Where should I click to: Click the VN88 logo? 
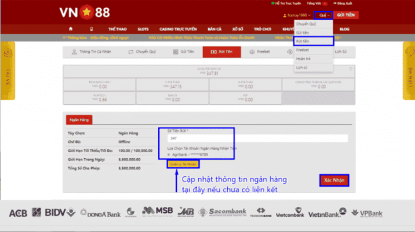click(x=85, y=12)
